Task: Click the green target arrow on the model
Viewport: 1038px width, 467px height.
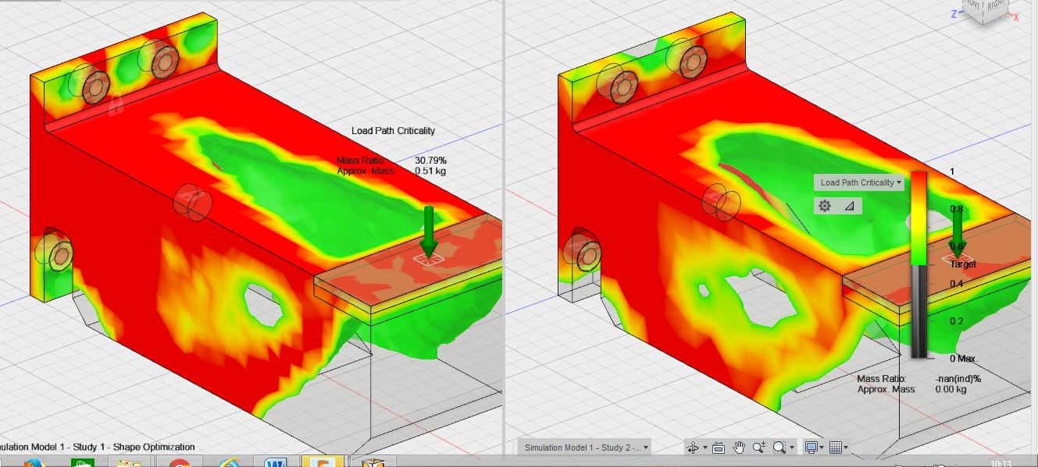Action: [x=428, y=234]
